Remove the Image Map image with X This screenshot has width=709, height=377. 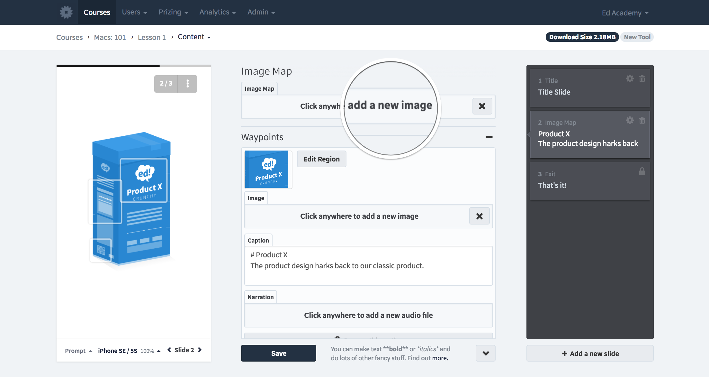[x=482, y=106]
